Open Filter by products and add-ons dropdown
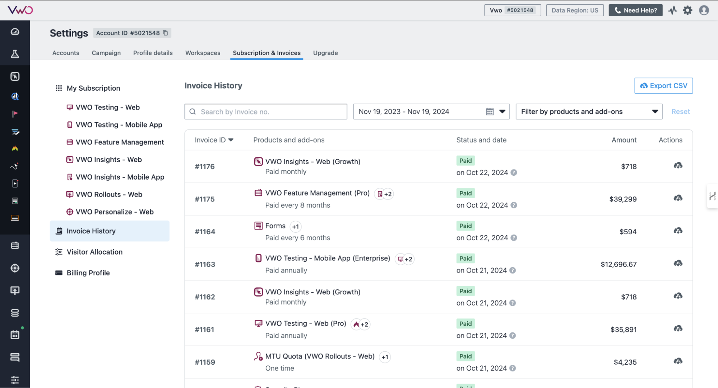 (589, 112)
